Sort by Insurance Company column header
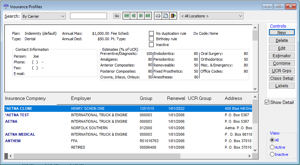 [25, 99]
